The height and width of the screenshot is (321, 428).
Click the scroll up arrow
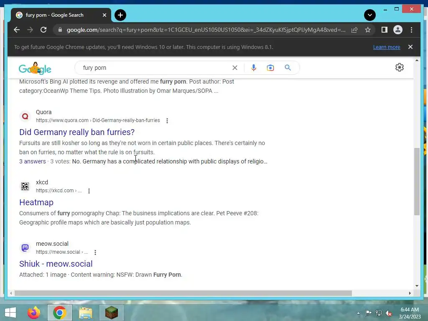417,60
